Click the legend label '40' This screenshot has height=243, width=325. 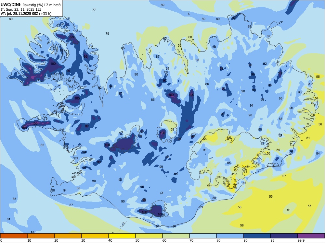[x=110, y=240]
